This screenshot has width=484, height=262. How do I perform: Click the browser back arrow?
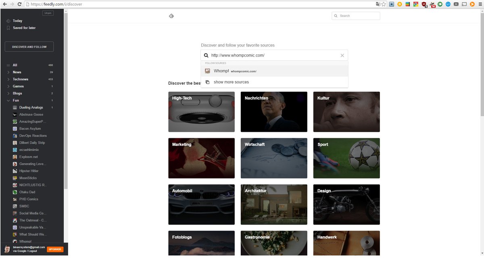tap(4, 4)
